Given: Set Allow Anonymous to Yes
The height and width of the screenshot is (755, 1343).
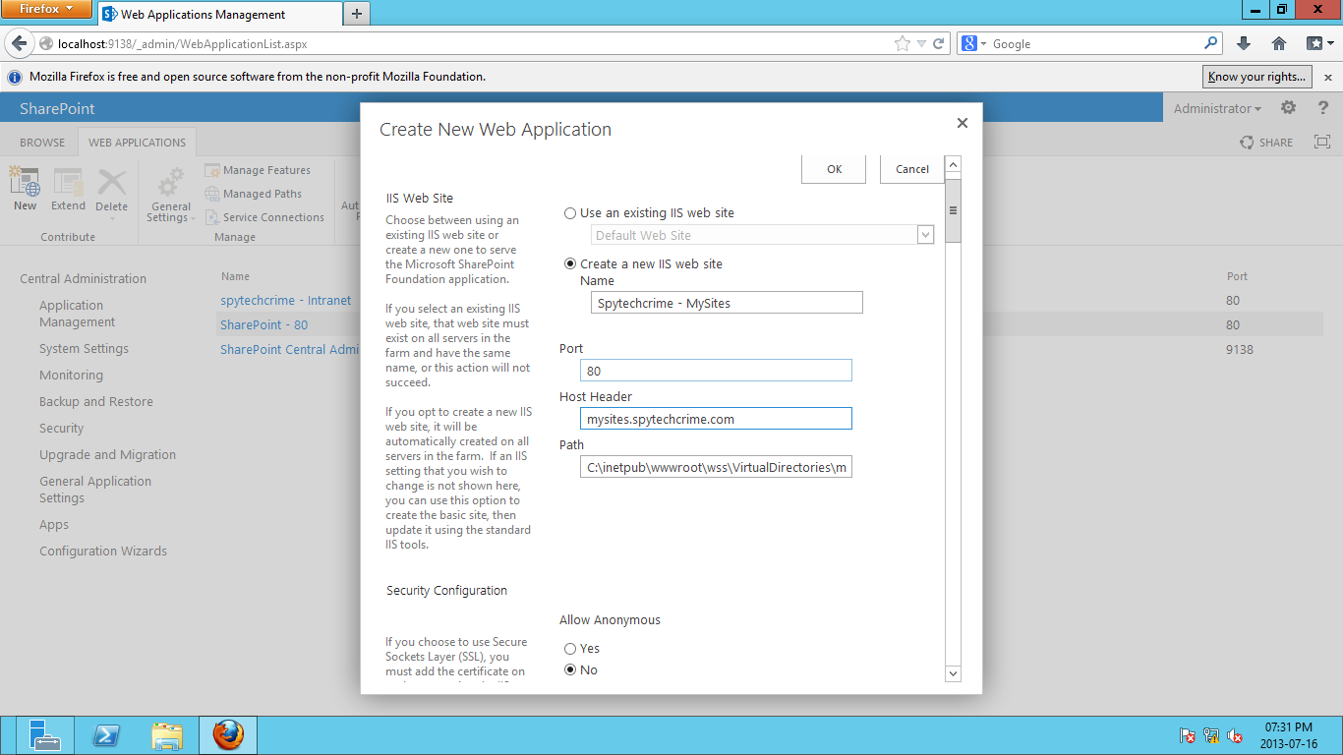Looking at the screenshot, I should pyautogui.click(x=570, y=649).
